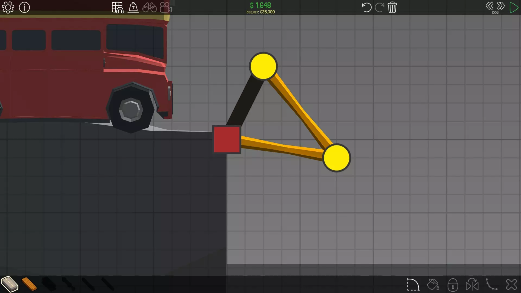Speed up the simulation speed

click(x=501, y=6)
